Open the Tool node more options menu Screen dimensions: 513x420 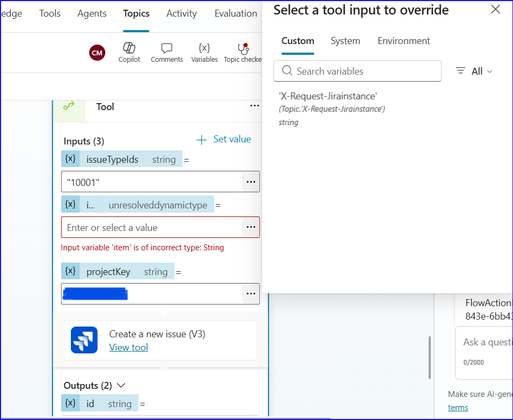pos(255,106)
